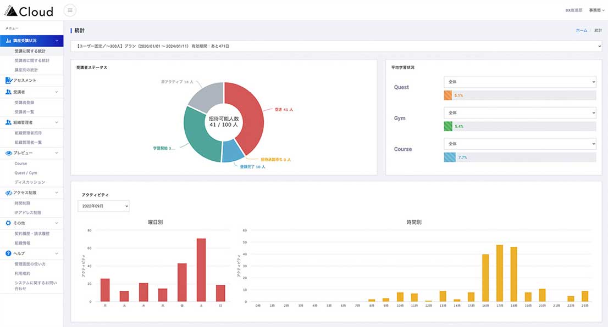Go to IPアドレス制限 settings
This screenshot has width=608, height=327.
(28, 212)
